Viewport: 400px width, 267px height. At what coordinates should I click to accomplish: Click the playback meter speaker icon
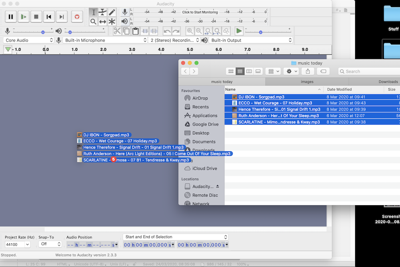124,21
